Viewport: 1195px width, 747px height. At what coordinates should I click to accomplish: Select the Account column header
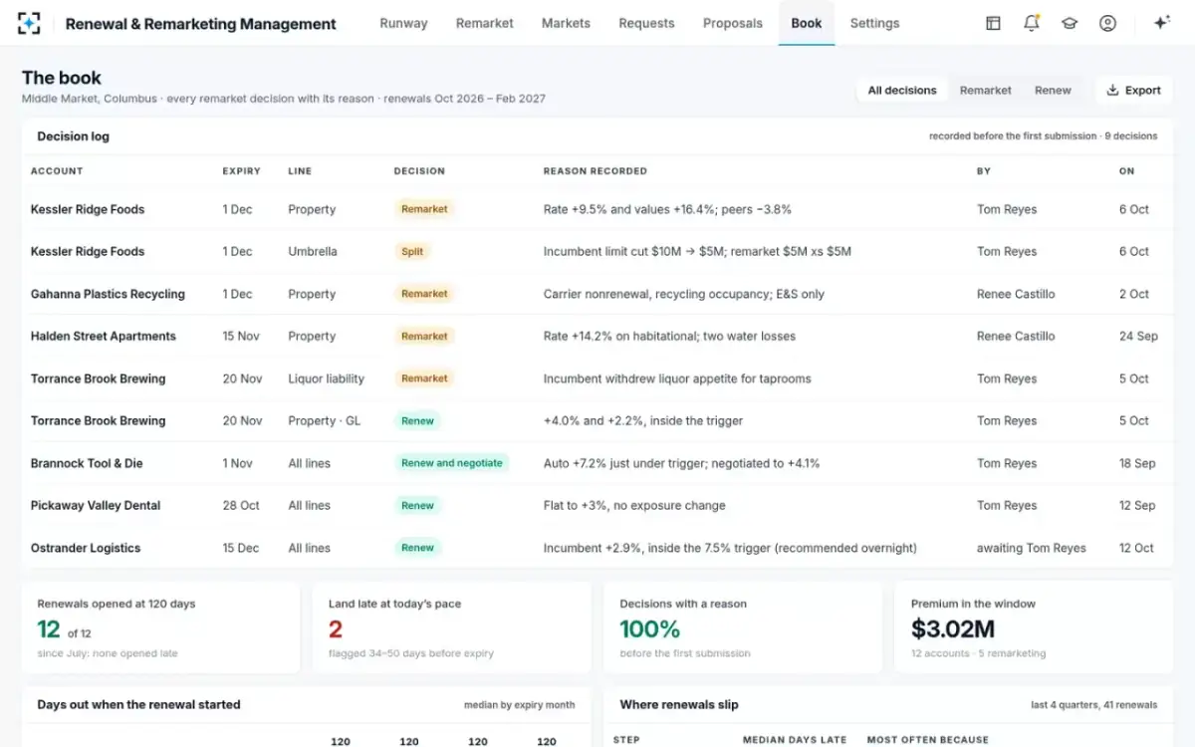[57, 171]
